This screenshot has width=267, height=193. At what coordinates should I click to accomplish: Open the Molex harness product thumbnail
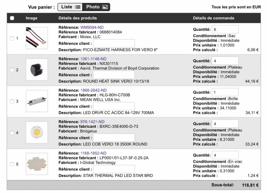tap(37, 38)
